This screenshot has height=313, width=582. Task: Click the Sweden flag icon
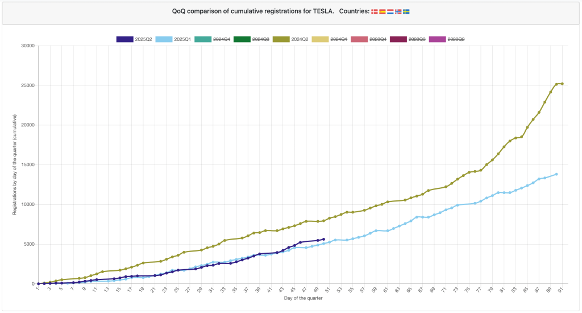tap(406, 11)
